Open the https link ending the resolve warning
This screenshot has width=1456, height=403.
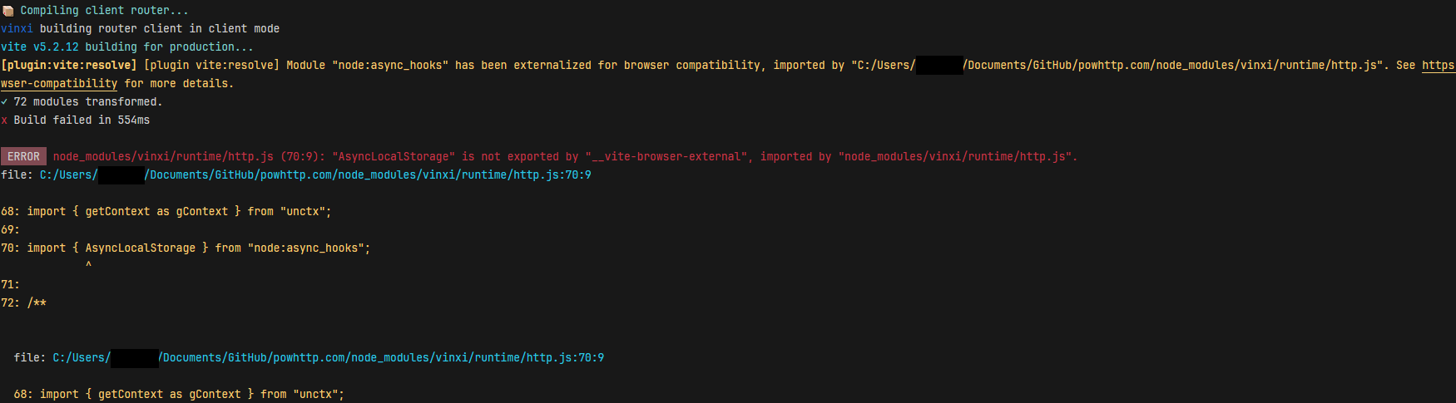click(1439, 66)
